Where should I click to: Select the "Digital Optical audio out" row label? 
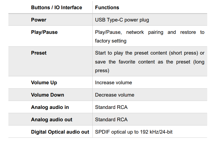[60, 132]
